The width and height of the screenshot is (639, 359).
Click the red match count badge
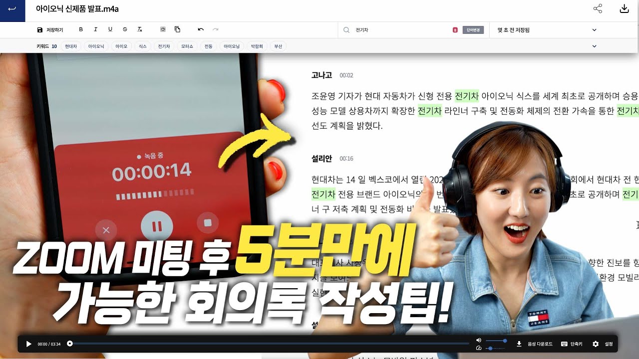(x=455, y=30)
